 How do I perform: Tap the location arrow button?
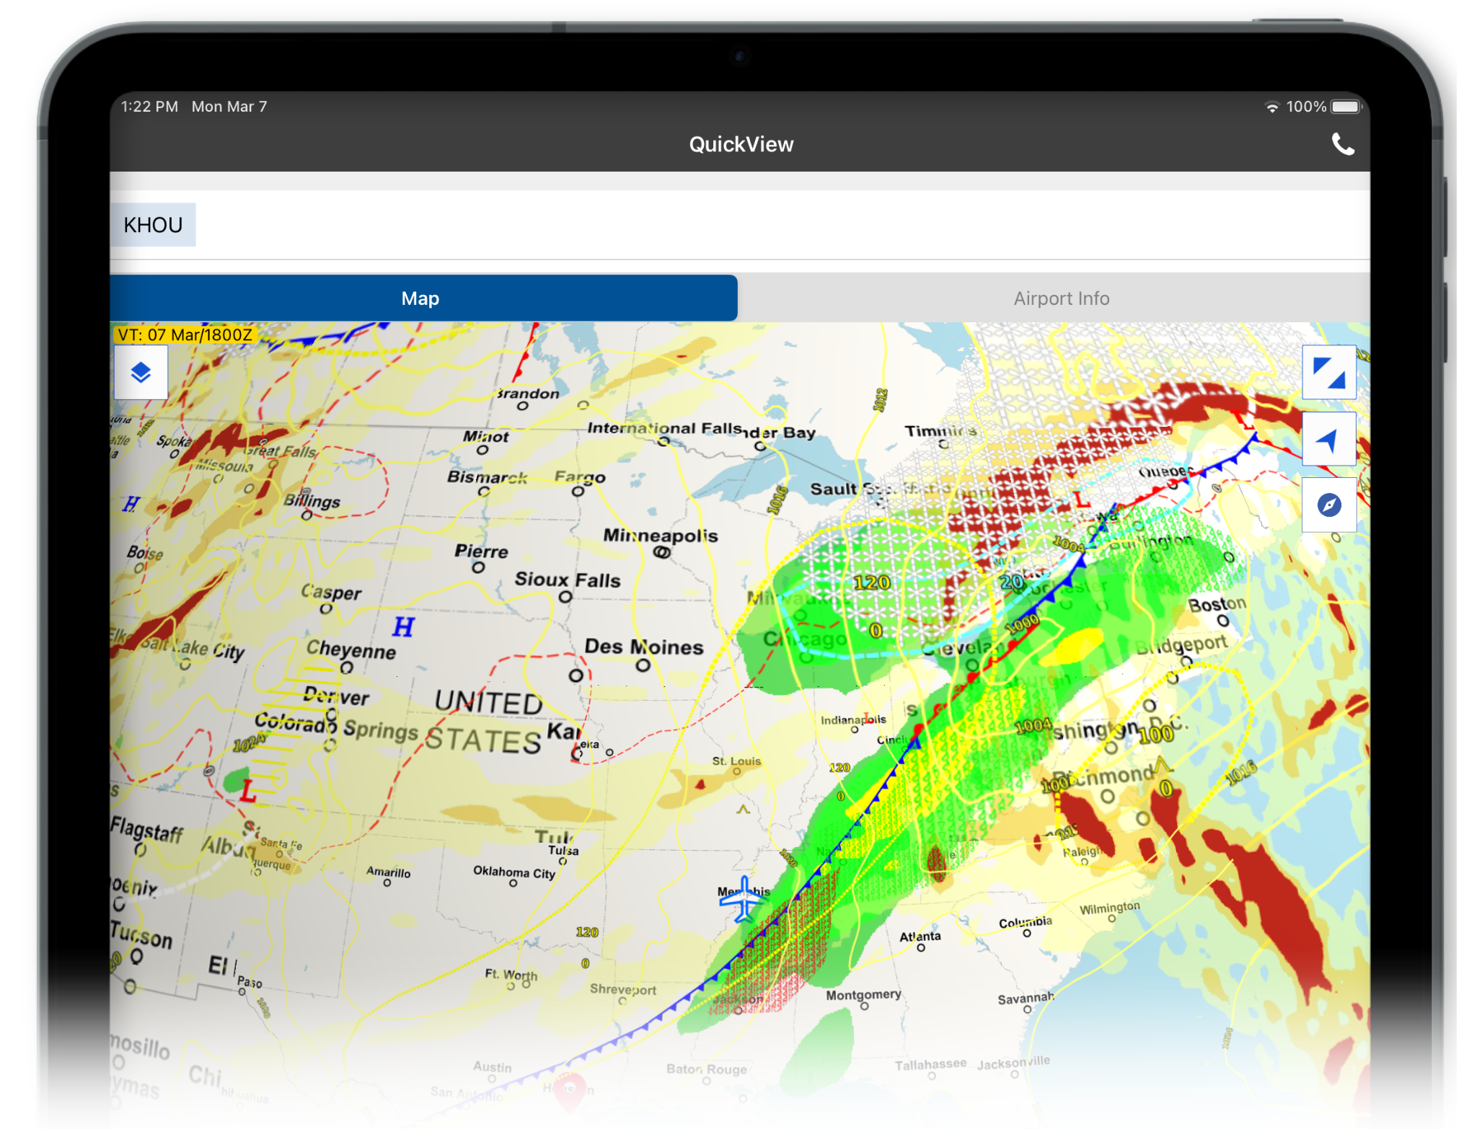coord(1328,439)
